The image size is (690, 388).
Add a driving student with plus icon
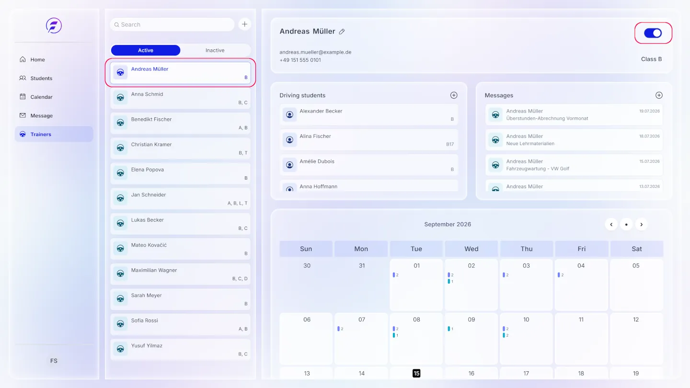click(x=454, y=95)
